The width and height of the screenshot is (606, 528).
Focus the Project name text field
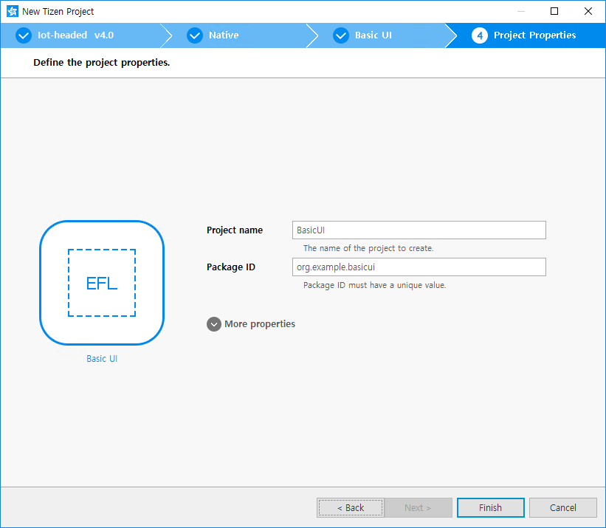tap(419, 230)
